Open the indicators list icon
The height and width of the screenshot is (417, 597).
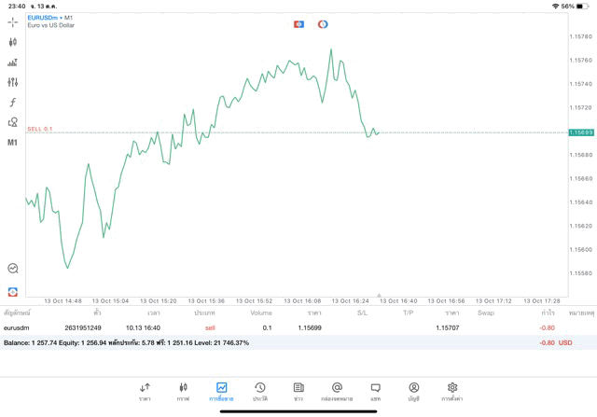click(13, 63)
